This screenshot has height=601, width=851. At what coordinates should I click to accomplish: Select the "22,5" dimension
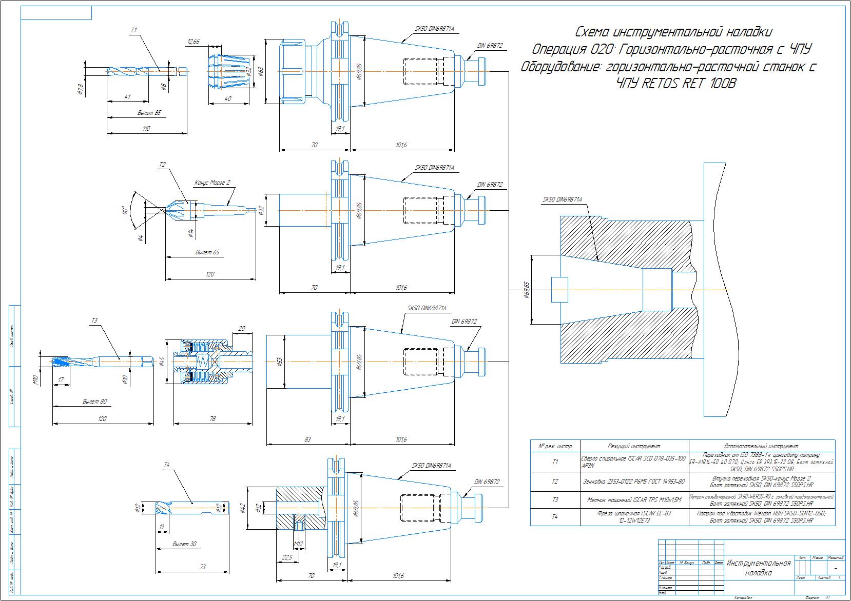point(287,557)
